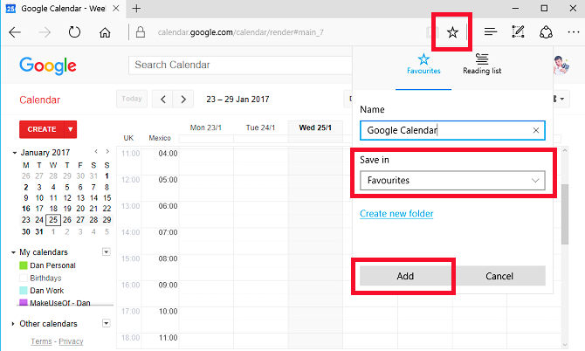Click the browser Forward arrow

click(45, 32)
